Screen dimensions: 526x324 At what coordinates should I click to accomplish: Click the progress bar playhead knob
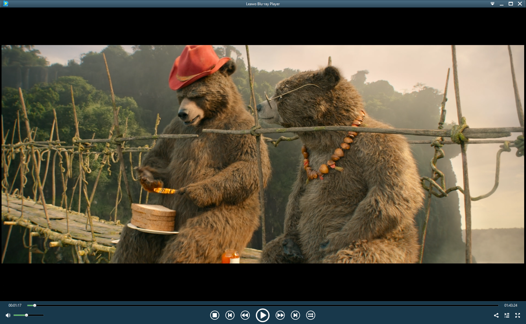(x=35, y=305)
